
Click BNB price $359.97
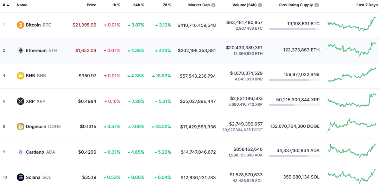point(87,76)
